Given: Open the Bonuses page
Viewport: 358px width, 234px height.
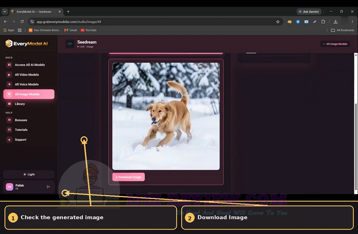Looking at the screenshot, I should click(x=29, y=120).
